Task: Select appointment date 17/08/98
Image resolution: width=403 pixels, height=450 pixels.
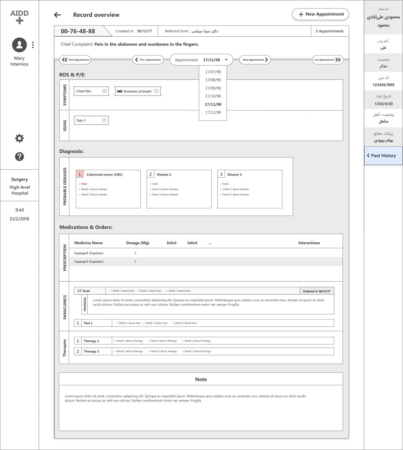Action: (x=213, y=80)
